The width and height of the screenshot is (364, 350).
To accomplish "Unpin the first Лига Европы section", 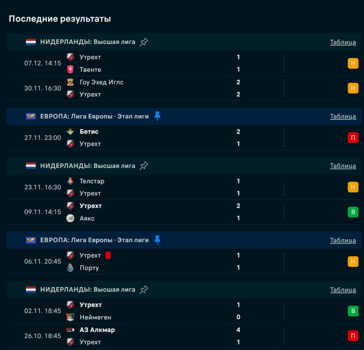I will pyautogui.click(x=157, y=116).
